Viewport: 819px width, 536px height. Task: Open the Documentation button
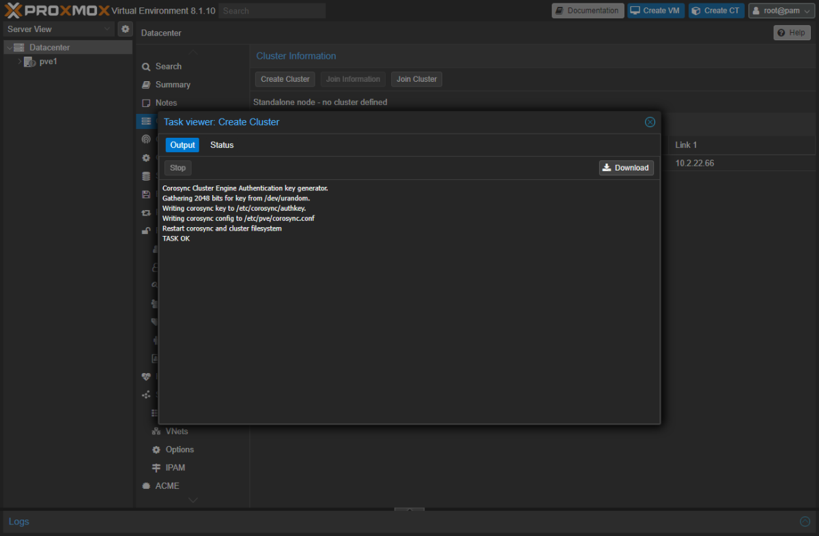pyautogui.click(x=587, y=11)
